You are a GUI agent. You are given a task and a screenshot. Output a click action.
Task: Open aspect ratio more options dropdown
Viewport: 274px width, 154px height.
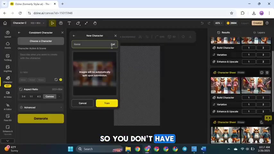click(x=59, y=97)
